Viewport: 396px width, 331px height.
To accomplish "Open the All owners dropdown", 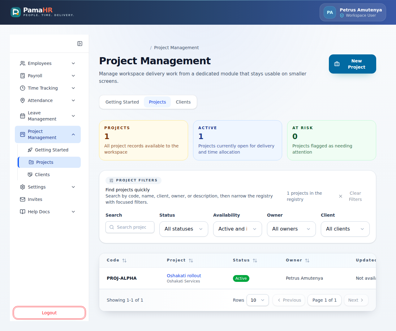I will (291, 229).
